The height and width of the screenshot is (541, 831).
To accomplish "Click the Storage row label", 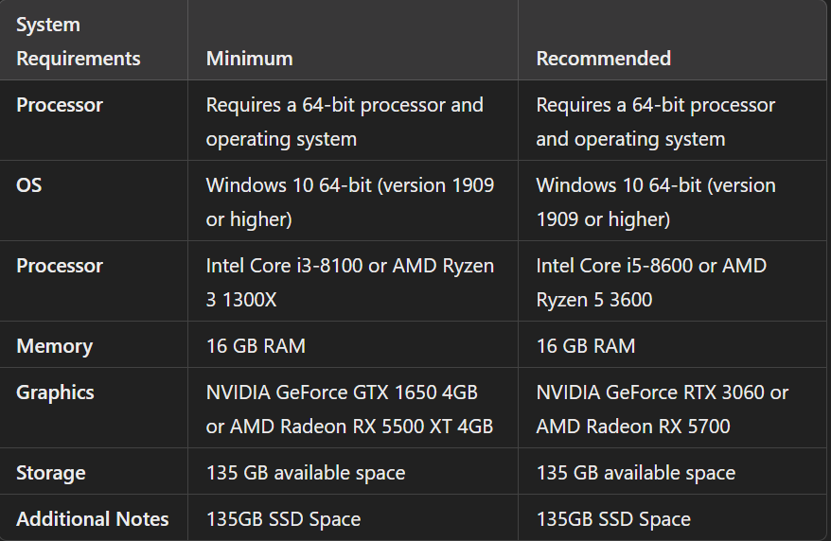I will coord(50,473).
